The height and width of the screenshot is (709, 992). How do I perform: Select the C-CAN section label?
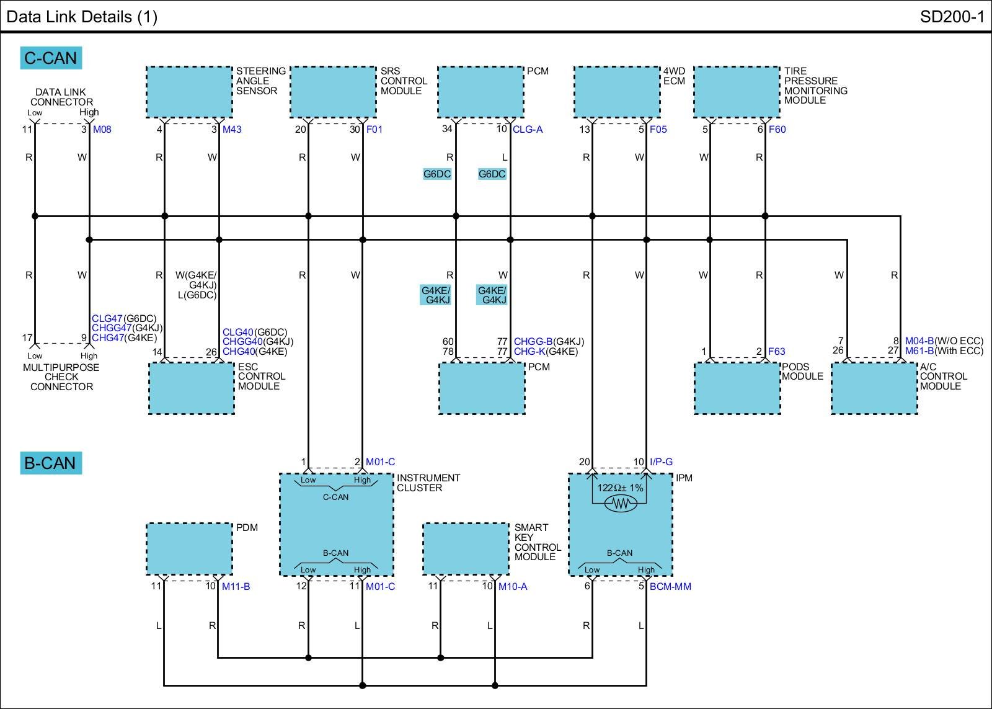50,58
